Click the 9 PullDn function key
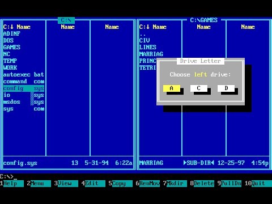 pyautogui.click(x=229, y=184)
